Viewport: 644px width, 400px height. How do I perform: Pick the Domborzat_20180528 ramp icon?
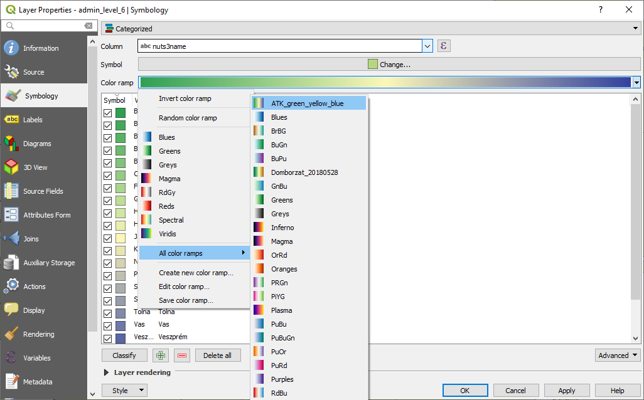[259, 172]
